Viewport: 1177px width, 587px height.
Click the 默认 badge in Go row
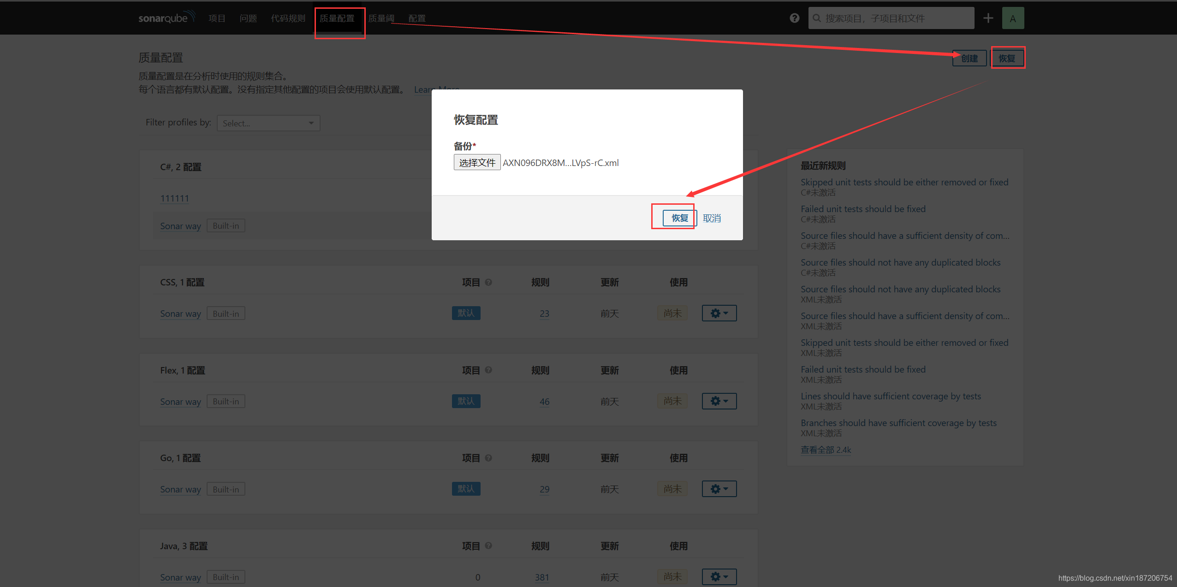(x=466, y=489)
